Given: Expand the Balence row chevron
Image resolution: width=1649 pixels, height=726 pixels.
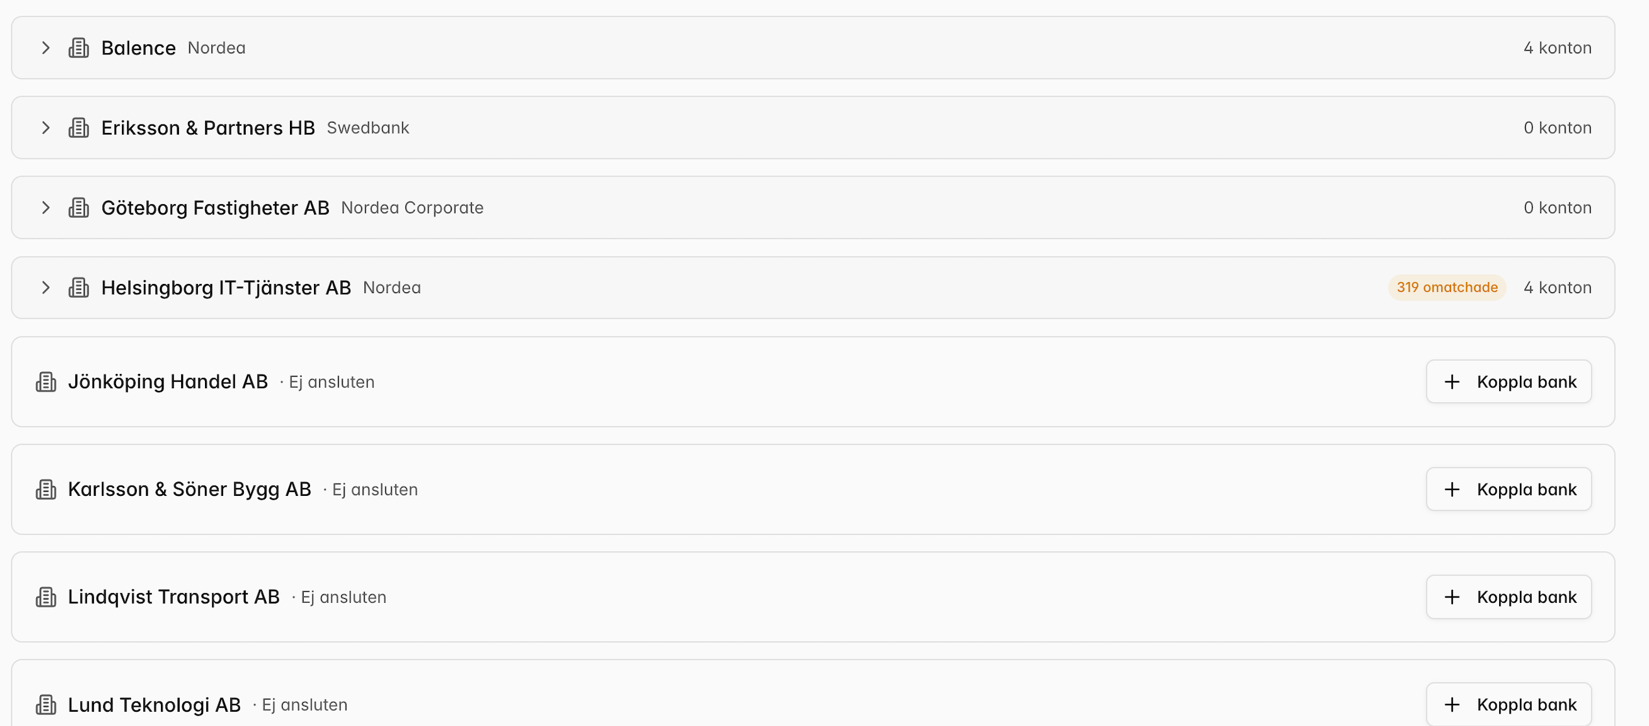Looking at the screenshot, I should click(x=45, y=48).
